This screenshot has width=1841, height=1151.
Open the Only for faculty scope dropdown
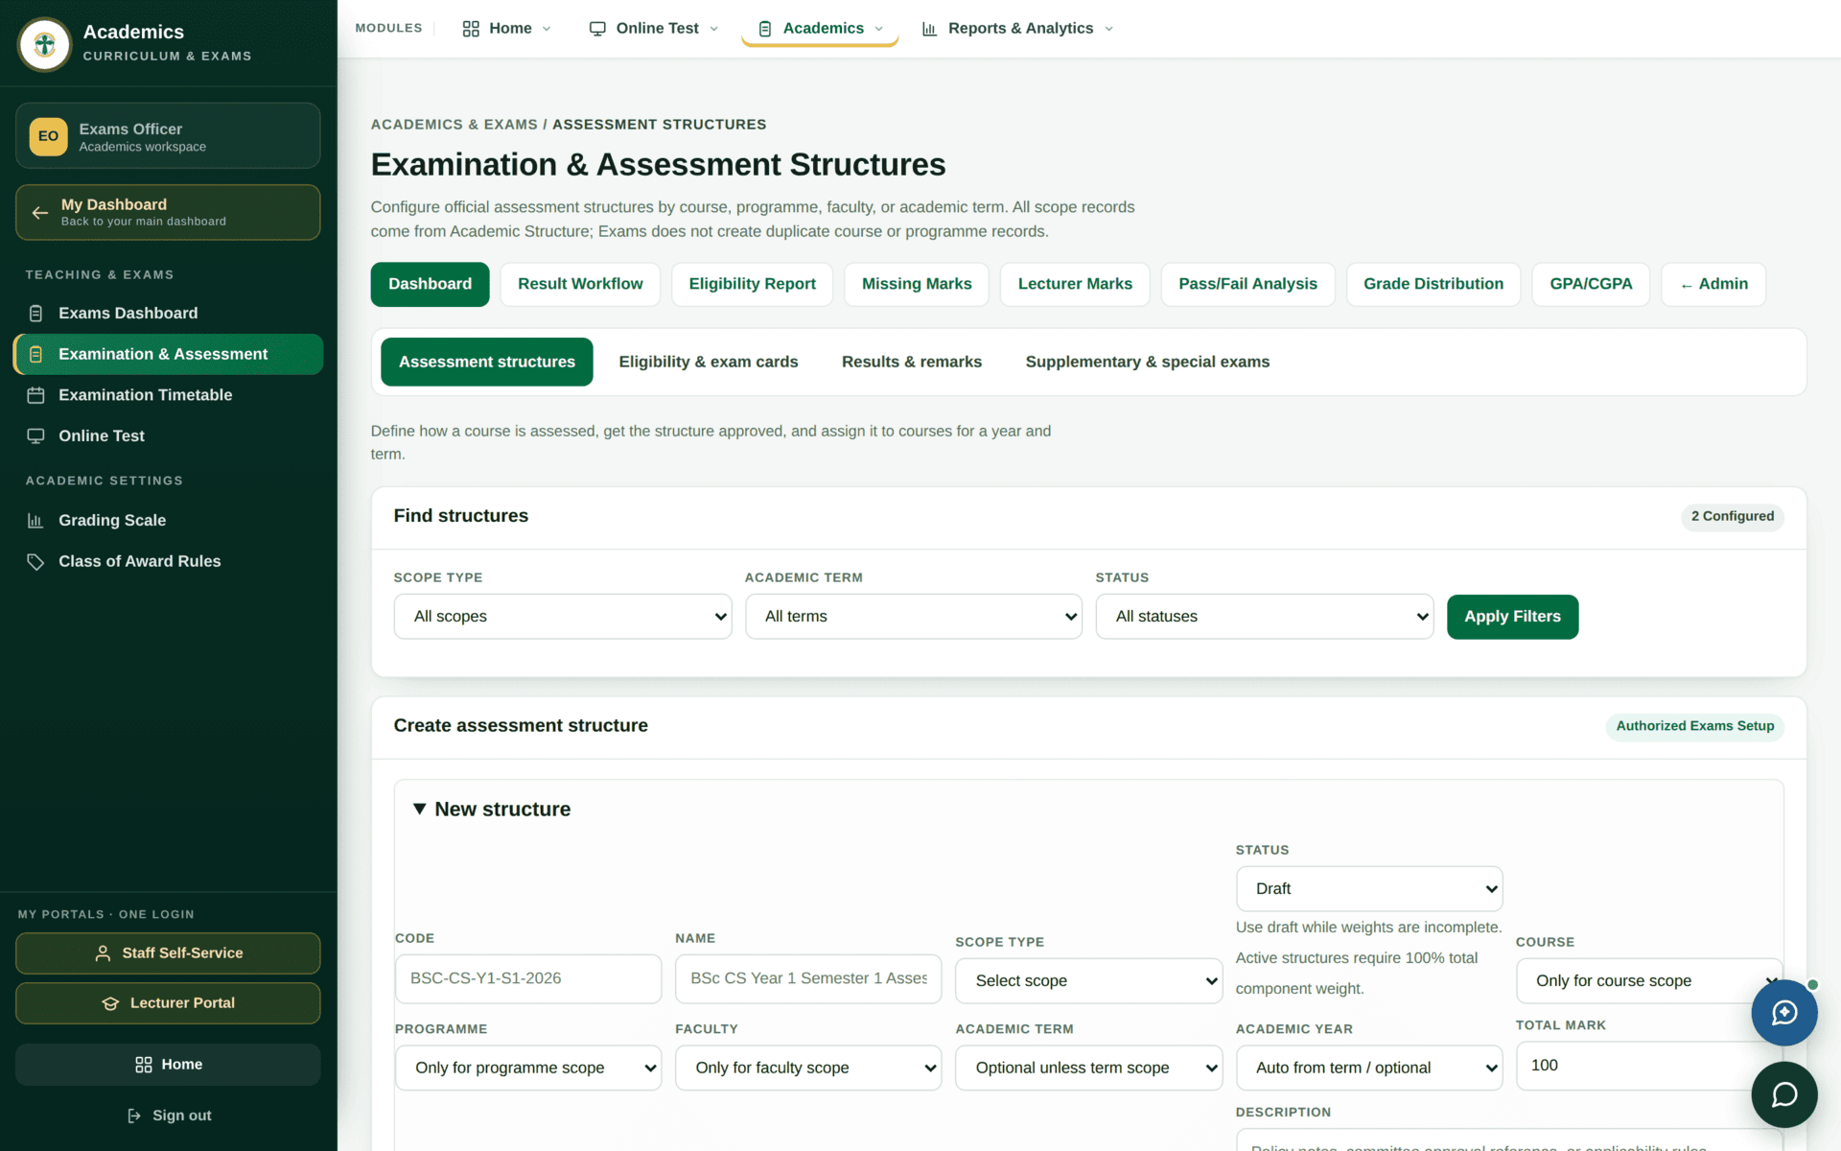808,1069
